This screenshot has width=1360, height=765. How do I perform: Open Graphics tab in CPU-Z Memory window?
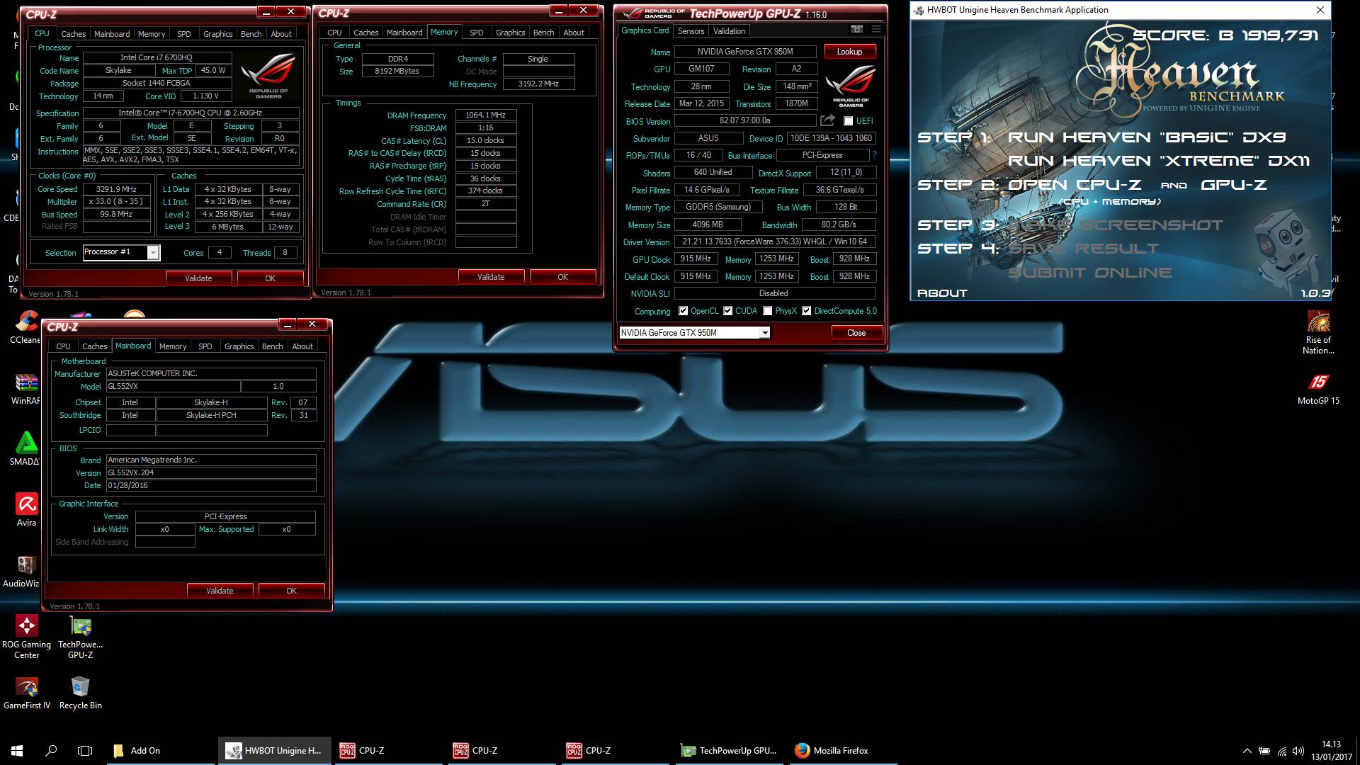pyautogui.click(x=510, y=33)
